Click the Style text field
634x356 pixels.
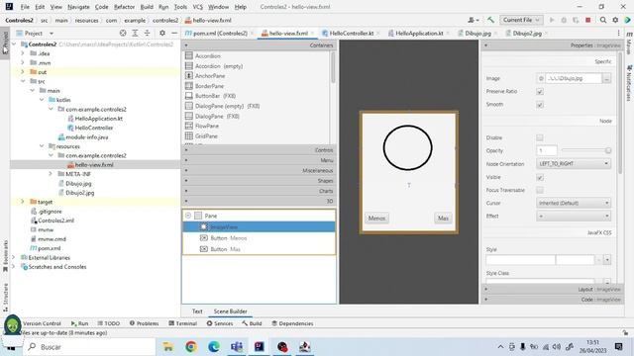pos(520,260)
